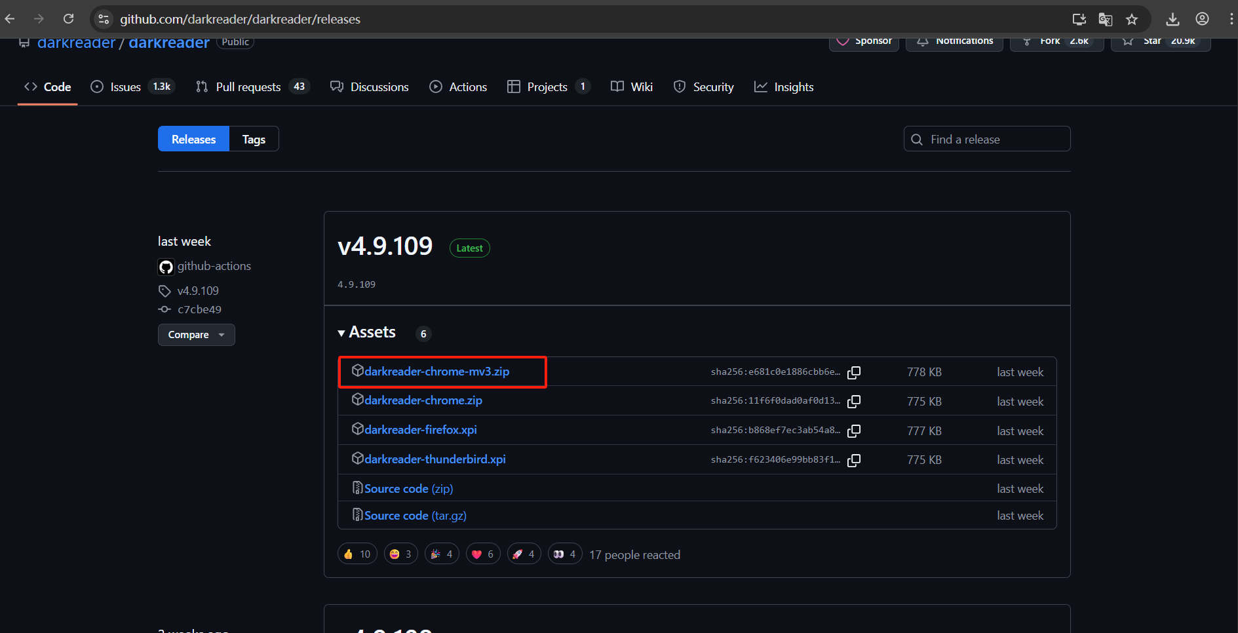
Task: Click the smiley reaction with 3
Action: 400,554
